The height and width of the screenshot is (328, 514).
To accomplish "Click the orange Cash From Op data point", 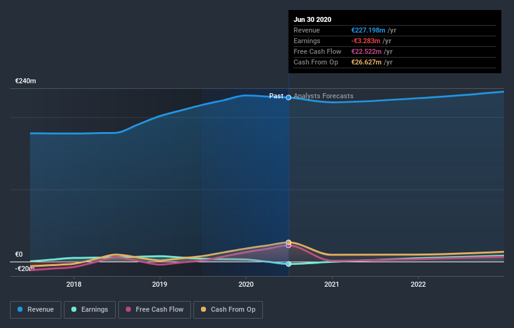I will (x=289, y=242).
